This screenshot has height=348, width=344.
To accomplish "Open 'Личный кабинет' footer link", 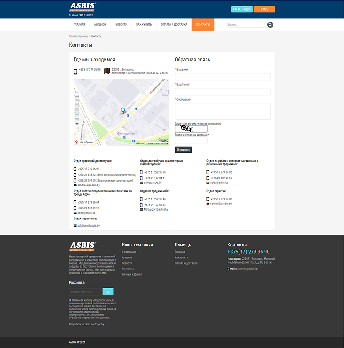I will click(132, 274).
